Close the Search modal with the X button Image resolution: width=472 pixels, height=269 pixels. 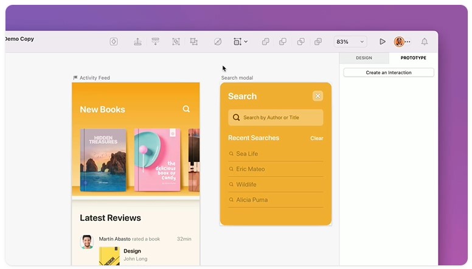pyautogui.click(x=318, y=96)
